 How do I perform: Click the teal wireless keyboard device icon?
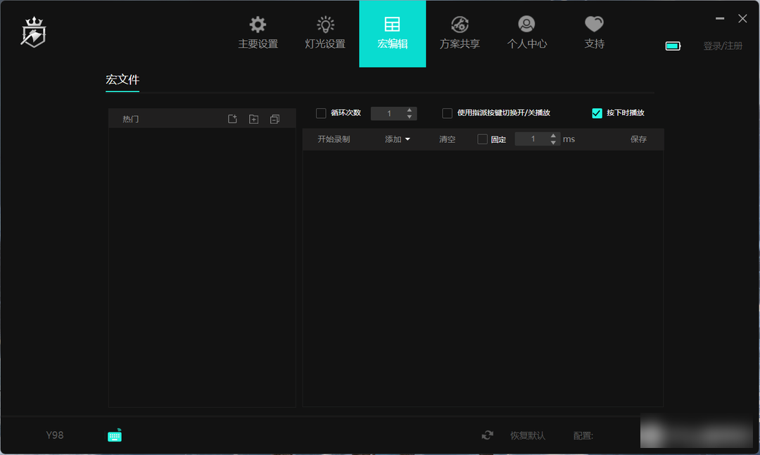[x=115, y=435]
